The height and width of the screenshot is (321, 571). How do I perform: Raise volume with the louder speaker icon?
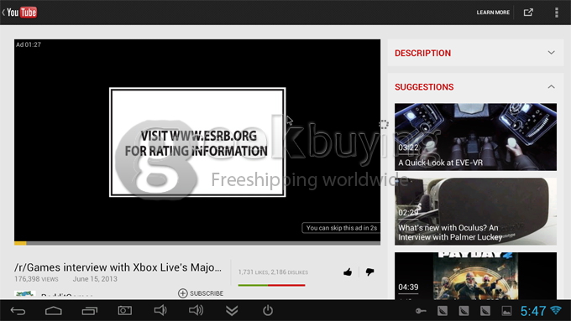click(196, 310)
